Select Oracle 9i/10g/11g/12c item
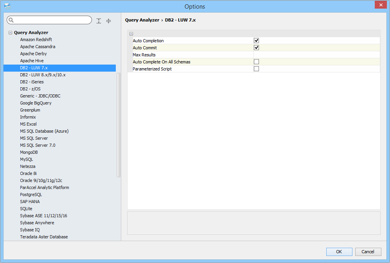This screenshot has width=390, height=263. pyautogui.click(x=41, y=181)
